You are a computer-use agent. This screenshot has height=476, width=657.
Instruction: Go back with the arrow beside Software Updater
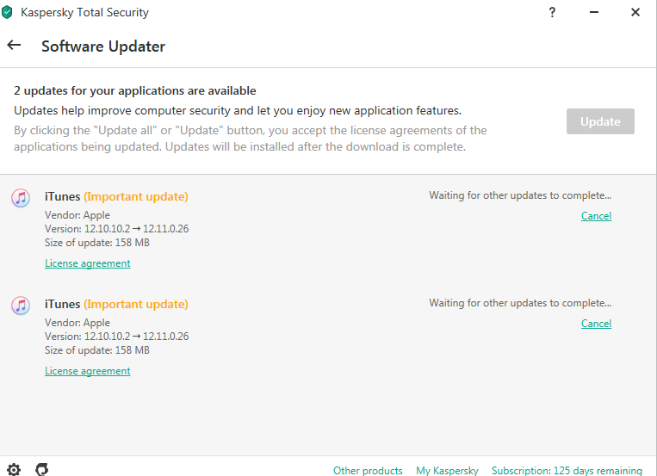14,45
